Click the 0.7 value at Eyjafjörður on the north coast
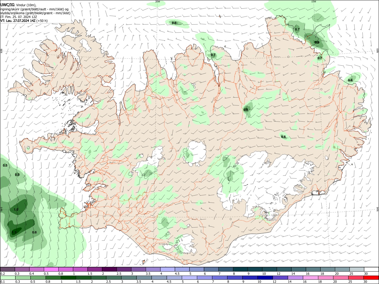This screenshot has width=379, height=284. [213, 55]
